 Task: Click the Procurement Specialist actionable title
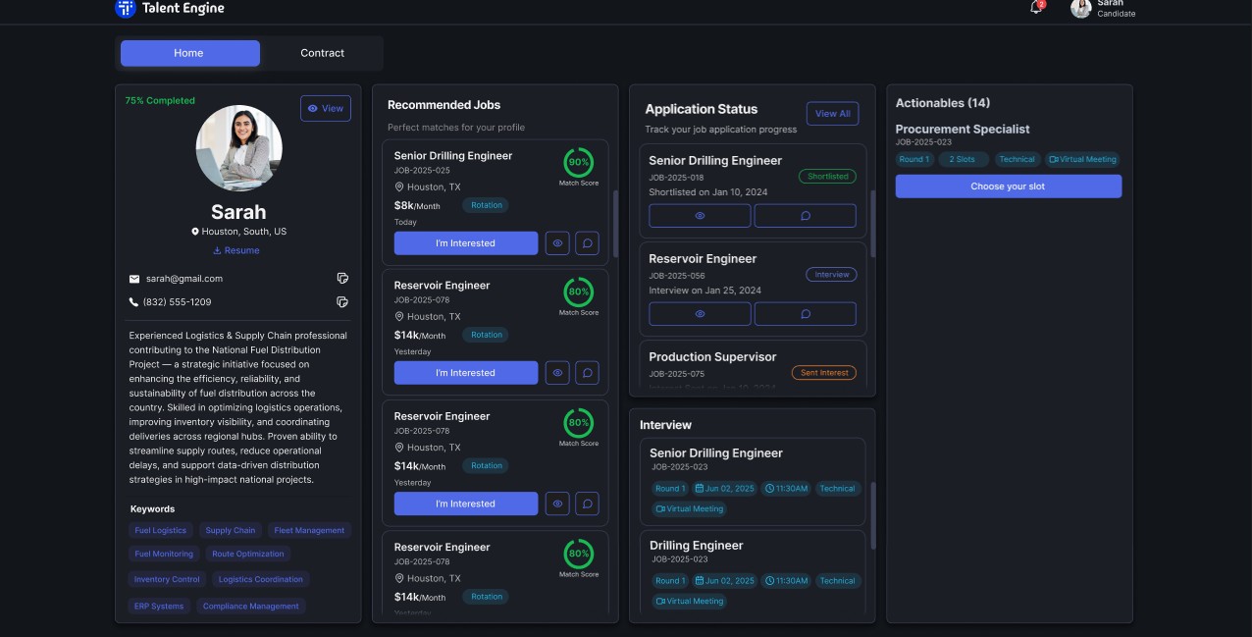[963, 130]
